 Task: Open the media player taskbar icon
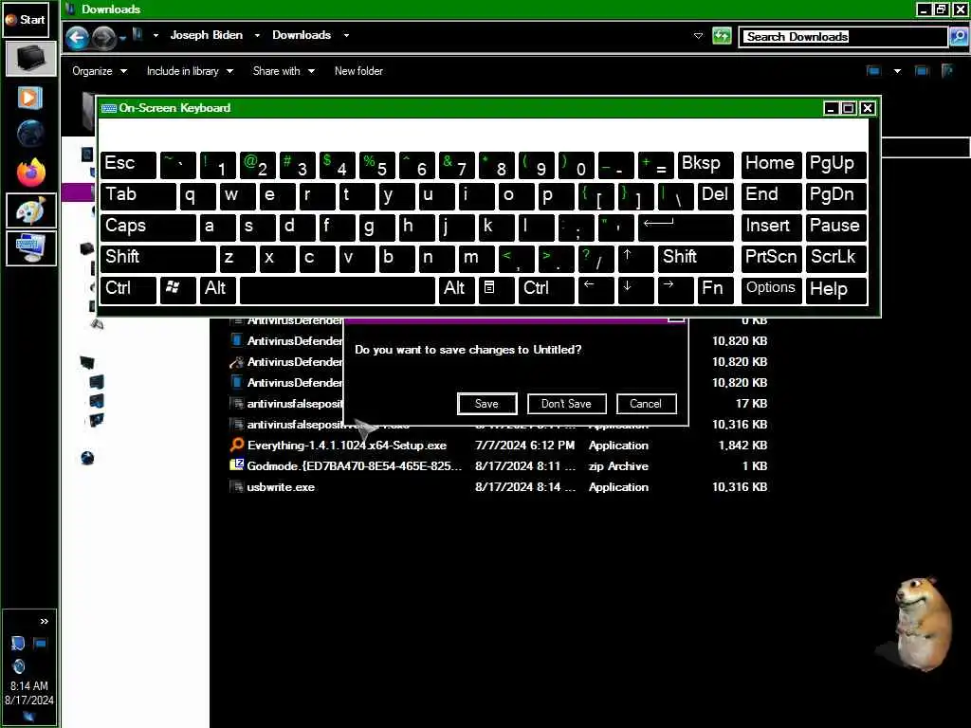coord(30,98)
